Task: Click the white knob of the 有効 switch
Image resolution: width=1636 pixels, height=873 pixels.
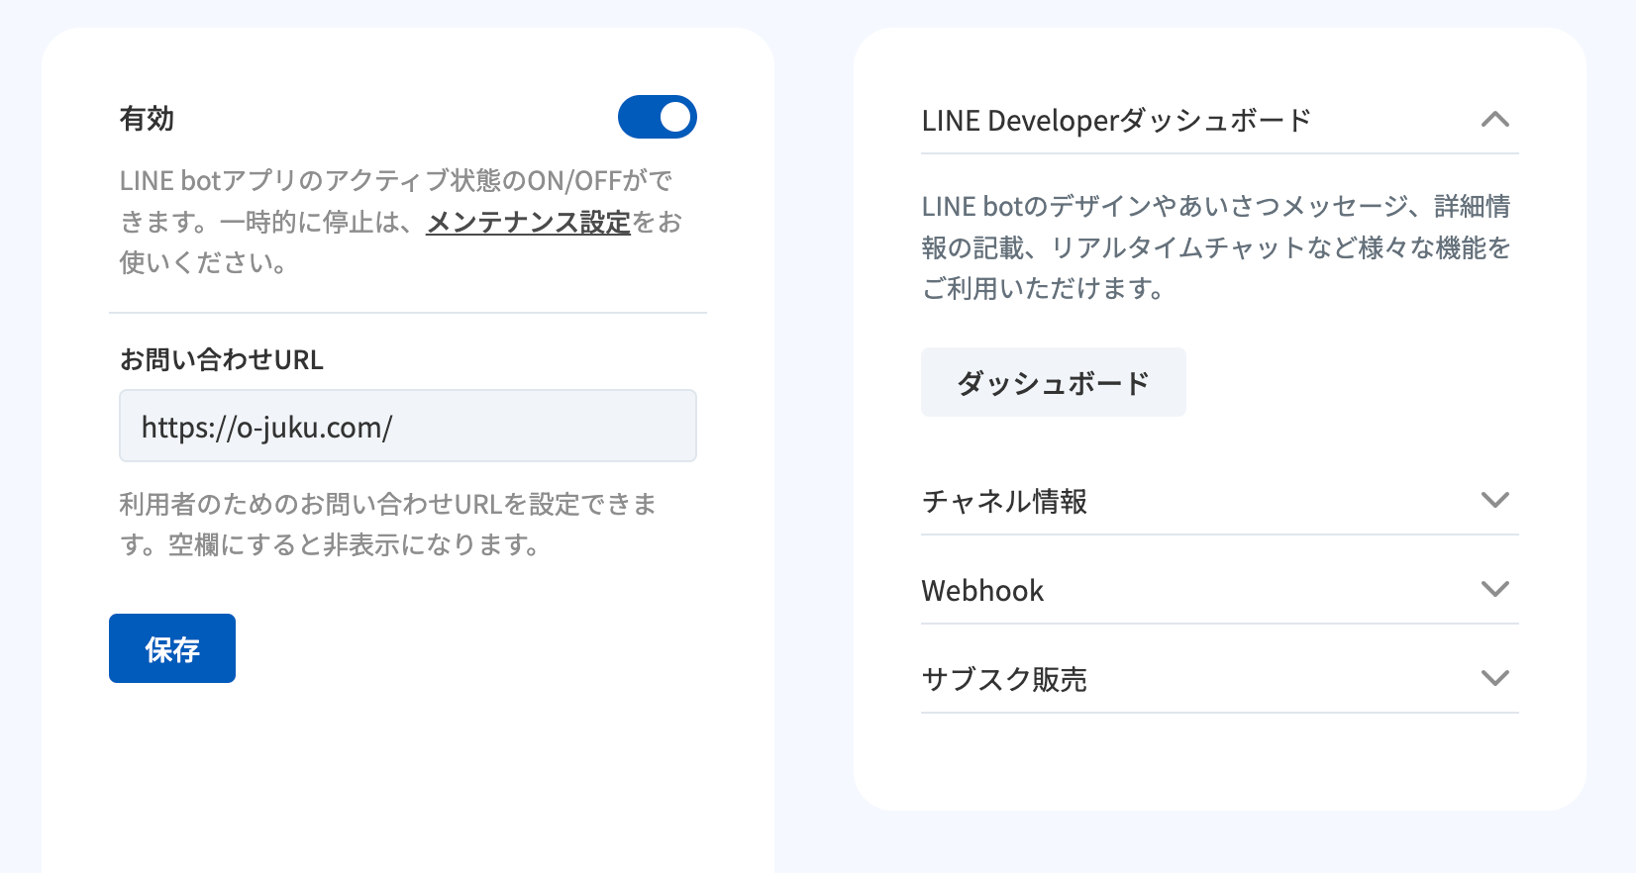Action: tap(675, 118)
